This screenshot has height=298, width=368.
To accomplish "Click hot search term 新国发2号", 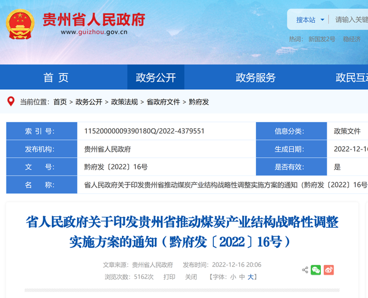I will click(x=321, y=39).
